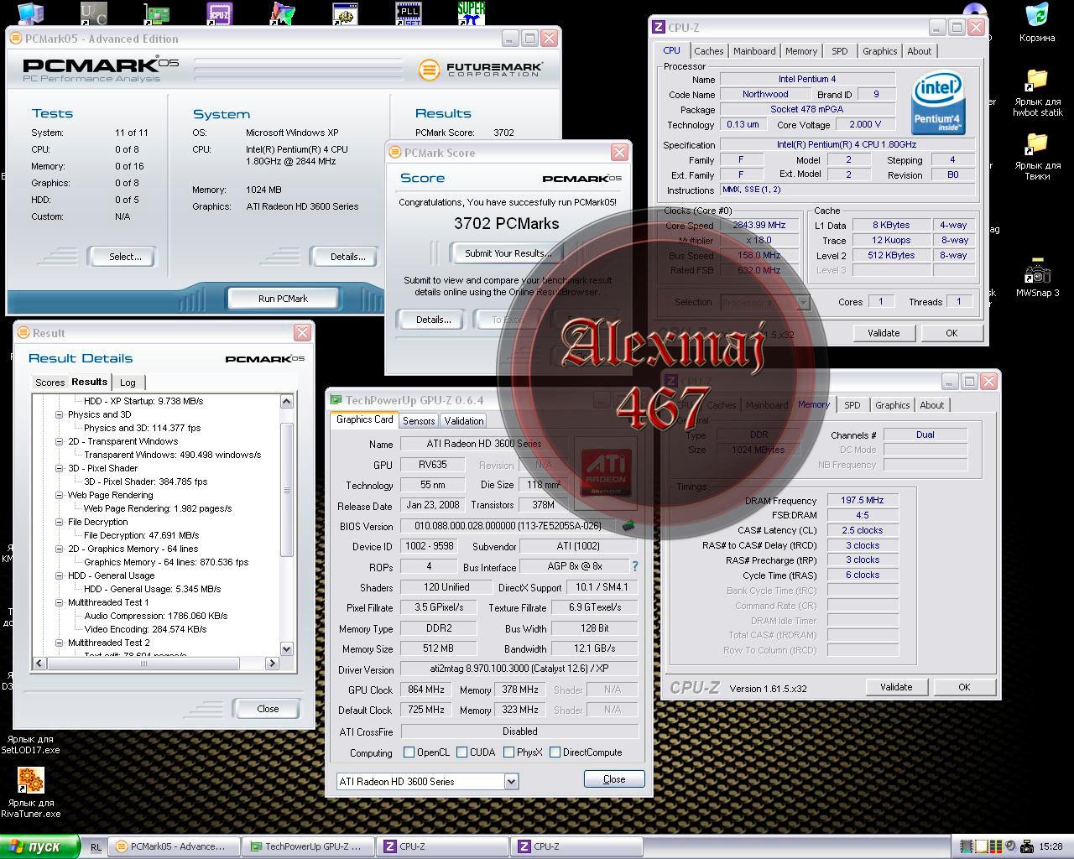This screenshot has height=859, width=1074.
Task: Collapse the 3D - Pixel Shader node
Action: pos(60,468)
